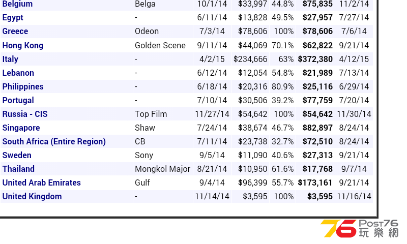Select the Thailand country link
Viewport: 407px width, 244px height.
pyautogui.click(x=18, y=169)
